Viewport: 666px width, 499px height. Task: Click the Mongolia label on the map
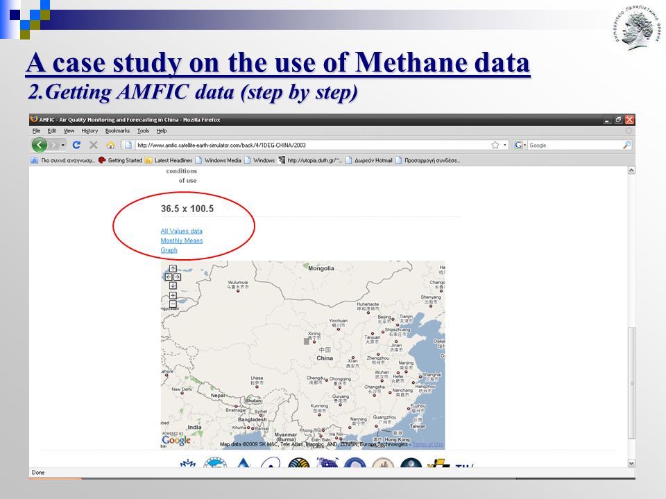[x=321, y=268]
